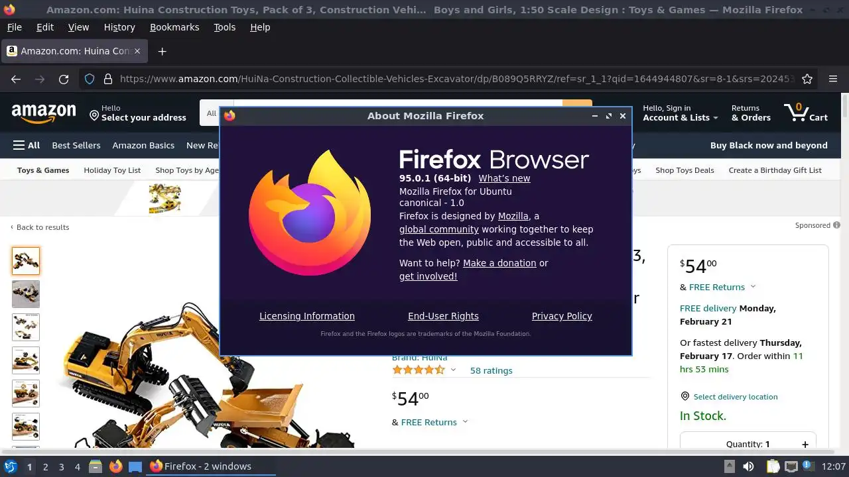The width and height of the screenshot is (849, 477).
Task: Switch to workspace 2
Action: click(45, 466)
